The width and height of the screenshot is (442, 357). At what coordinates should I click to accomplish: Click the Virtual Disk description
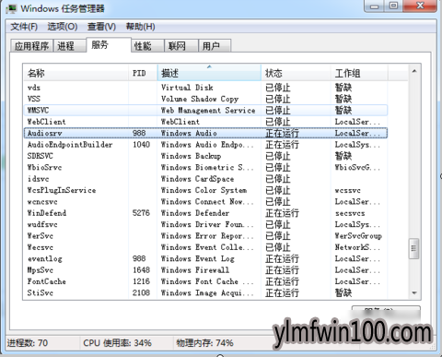(x=187, y=88)
